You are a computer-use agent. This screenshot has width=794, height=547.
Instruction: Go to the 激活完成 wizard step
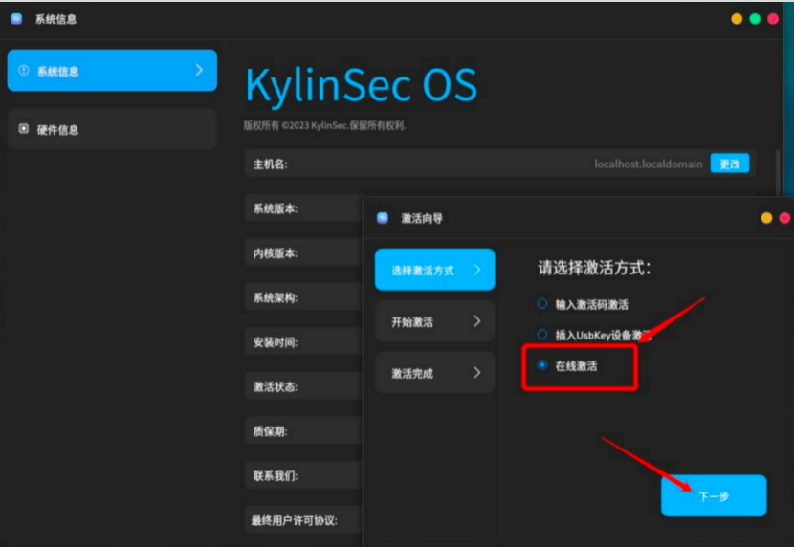(435, 373)
